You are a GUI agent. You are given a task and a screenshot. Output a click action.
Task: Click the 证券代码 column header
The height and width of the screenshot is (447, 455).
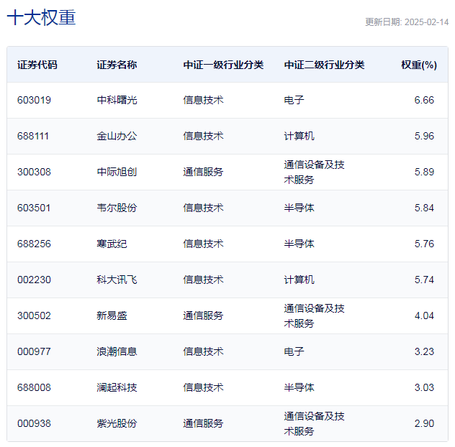(37, 65)
